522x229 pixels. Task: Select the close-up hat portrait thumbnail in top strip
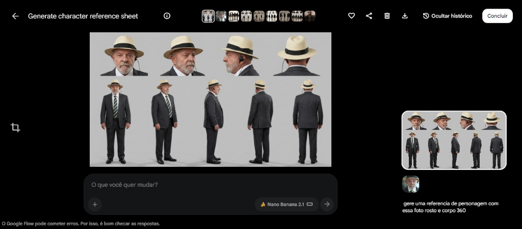click(221, 16)
